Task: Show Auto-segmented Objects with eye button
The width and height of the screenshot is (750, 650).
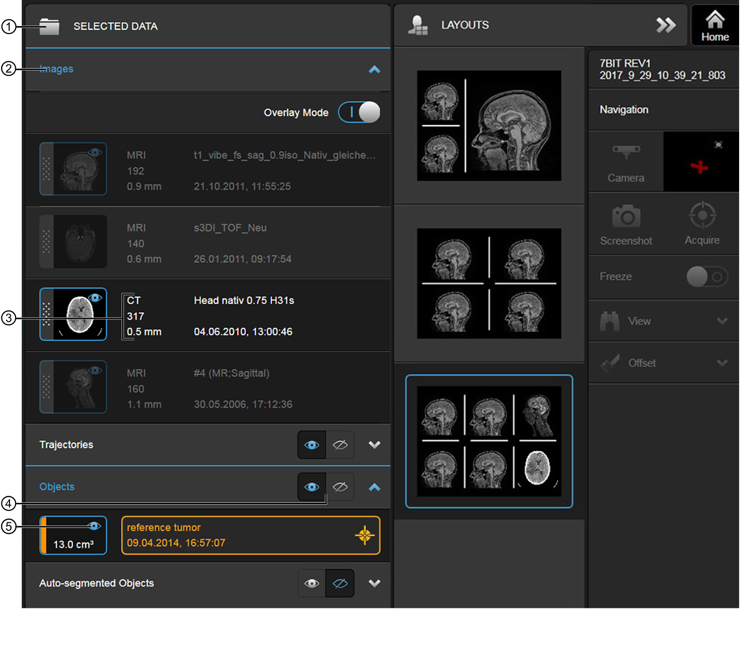Action: tap(312, 583)
